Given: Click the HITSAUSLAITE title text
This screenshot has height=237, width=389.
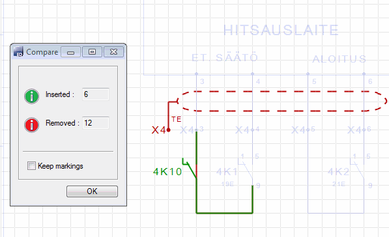Looking at the screenshot, I should tap(281, 30).
